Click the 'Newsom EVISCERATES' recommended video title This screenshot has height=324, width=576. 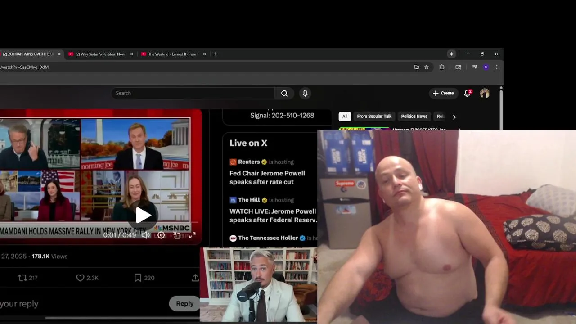tap(419, 129)
